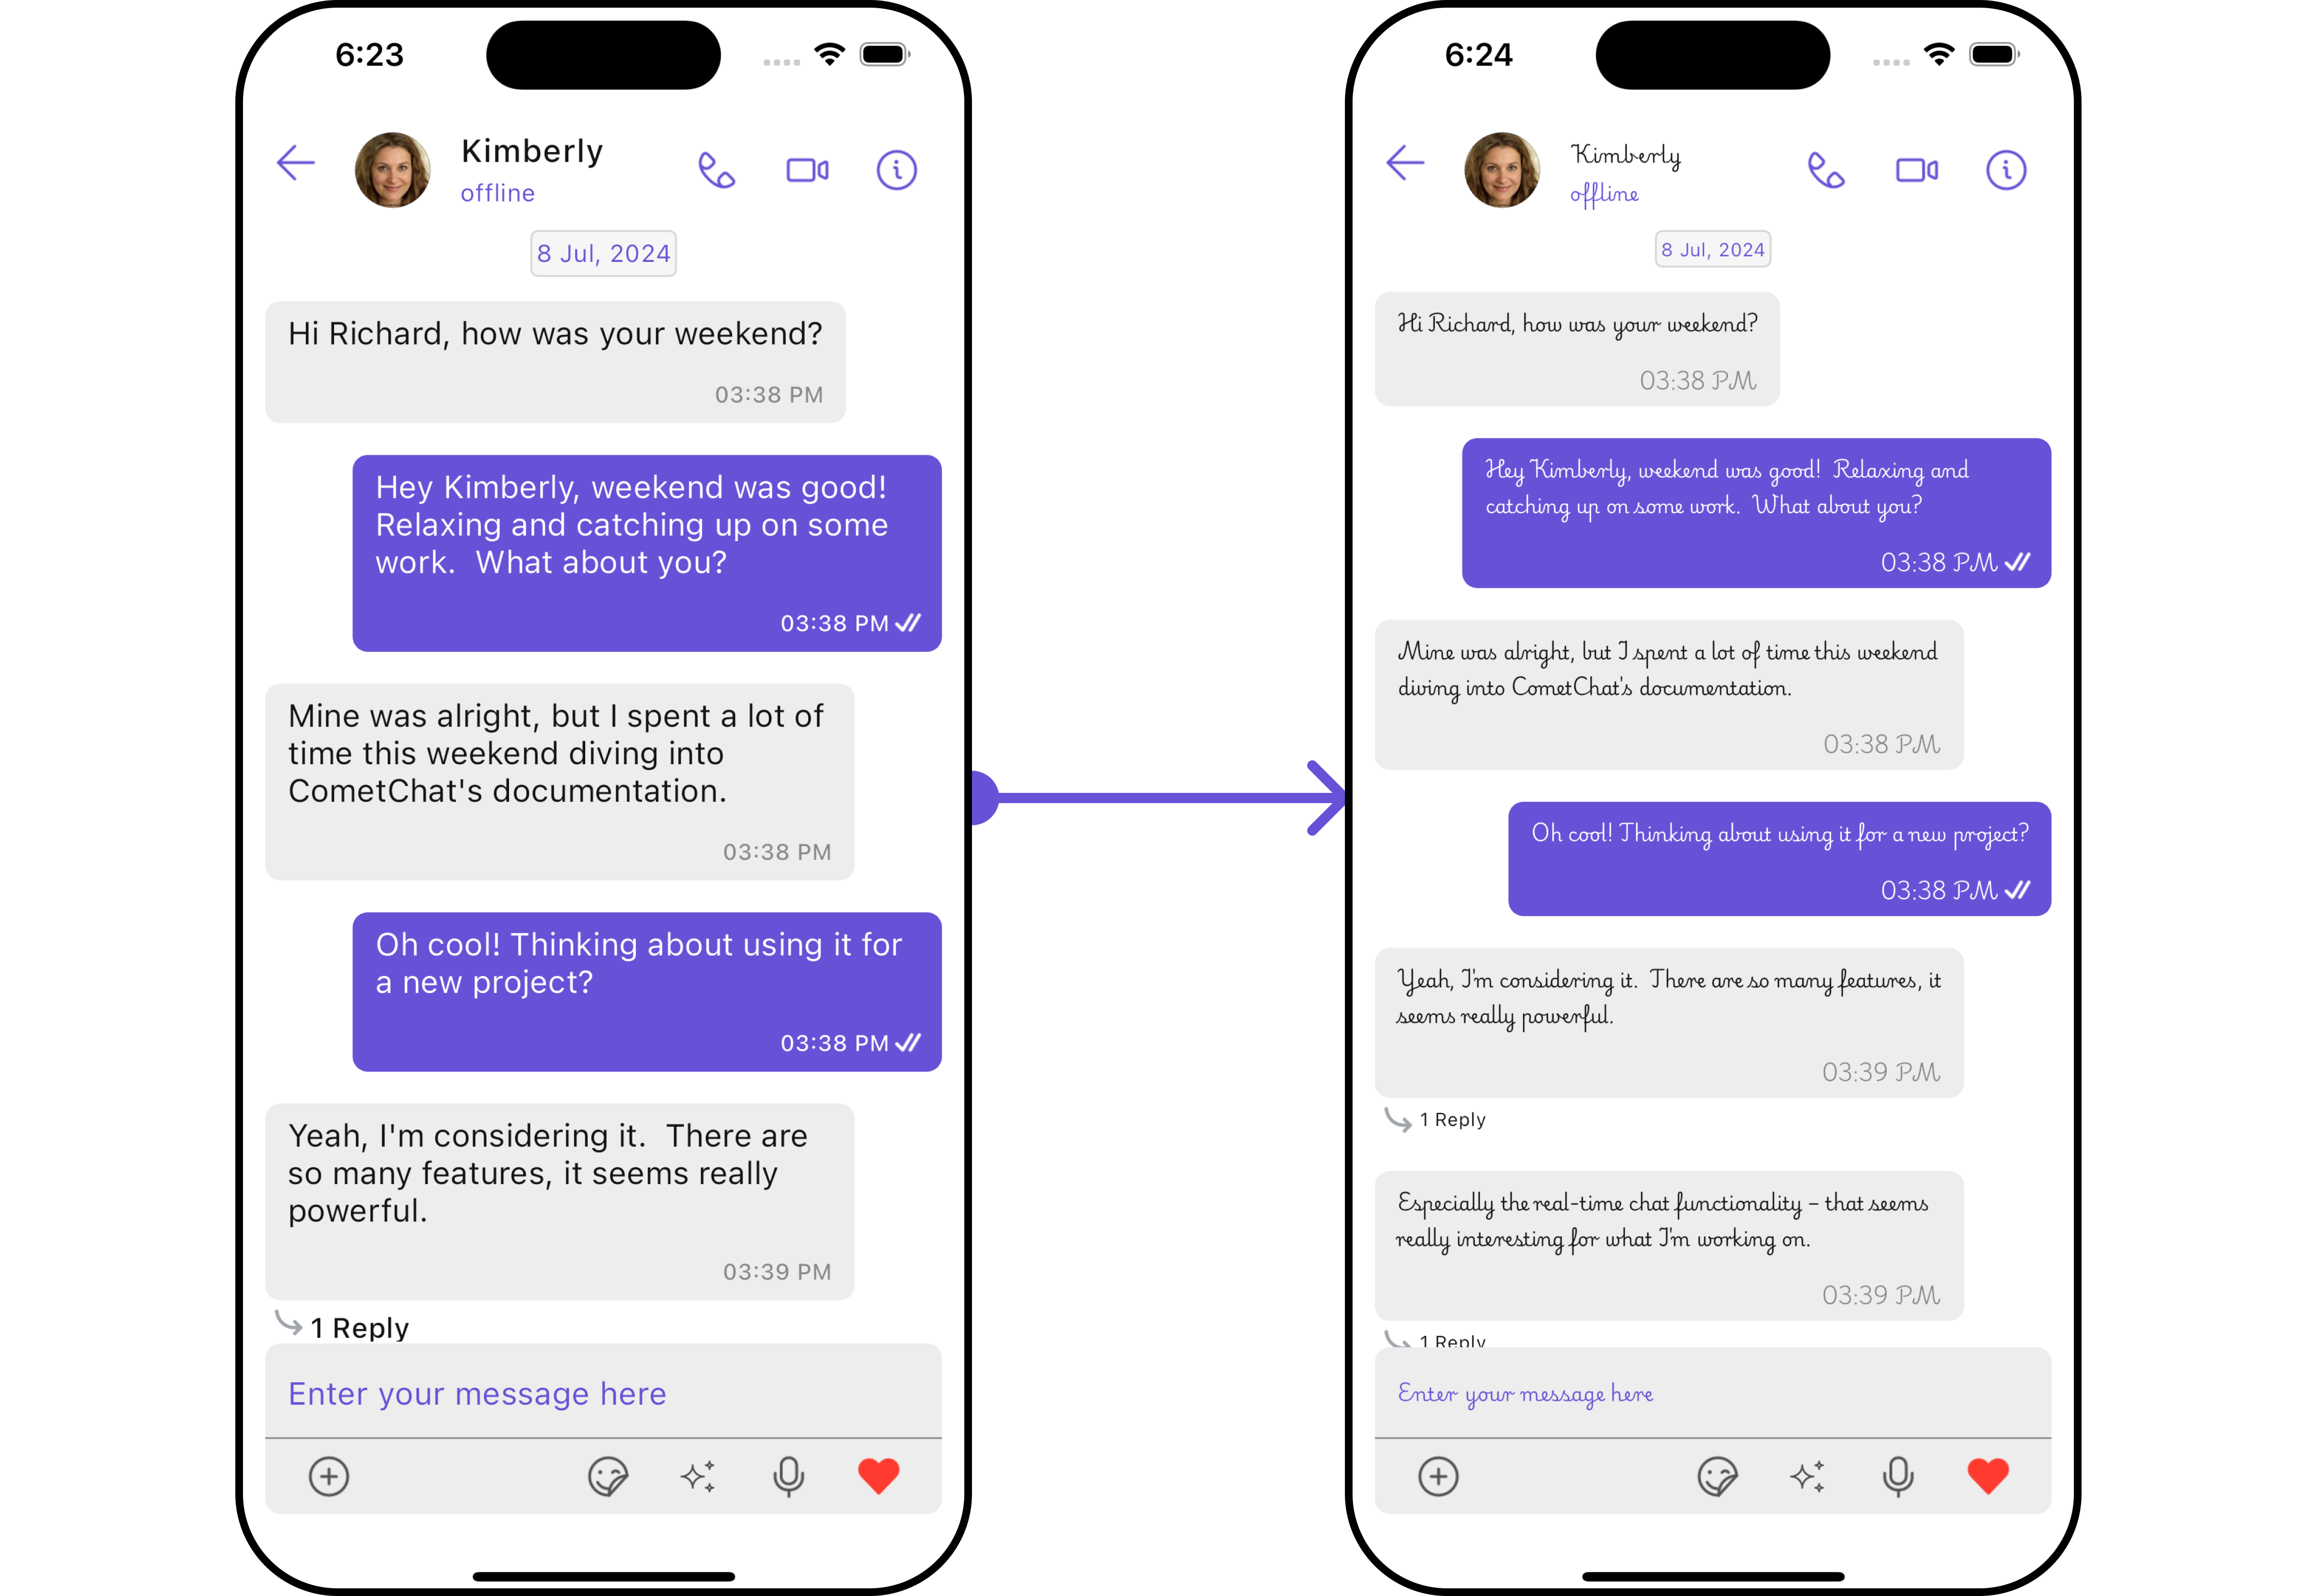
Task: Open sticker icon in left composer
Action: click(608, 1476)
